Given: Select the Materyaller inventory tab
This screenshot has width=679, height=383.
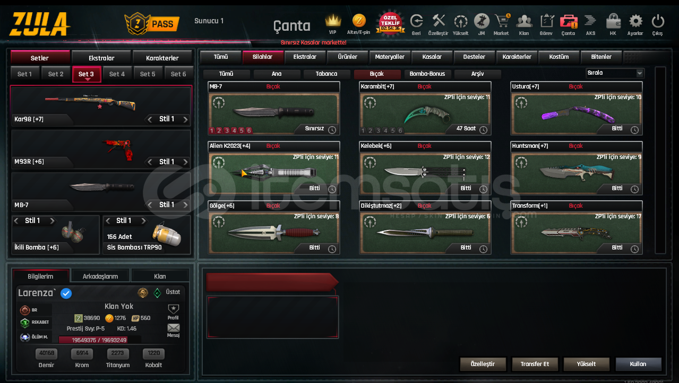Looking at the screenshot, I should tap(390, 57).
